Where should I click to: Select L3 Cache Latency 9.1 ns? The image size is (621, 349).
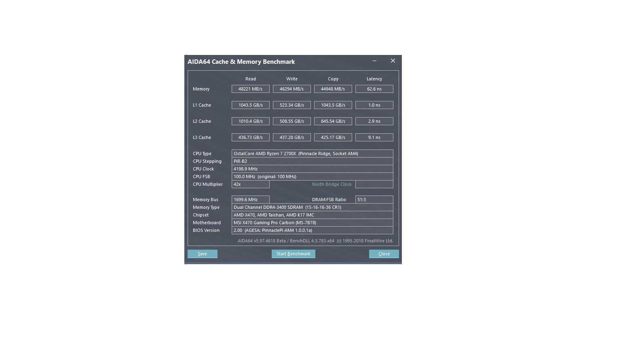[374, 137]
